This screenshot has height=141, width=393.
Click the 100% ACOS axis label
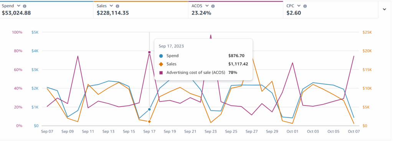(17, 32)
